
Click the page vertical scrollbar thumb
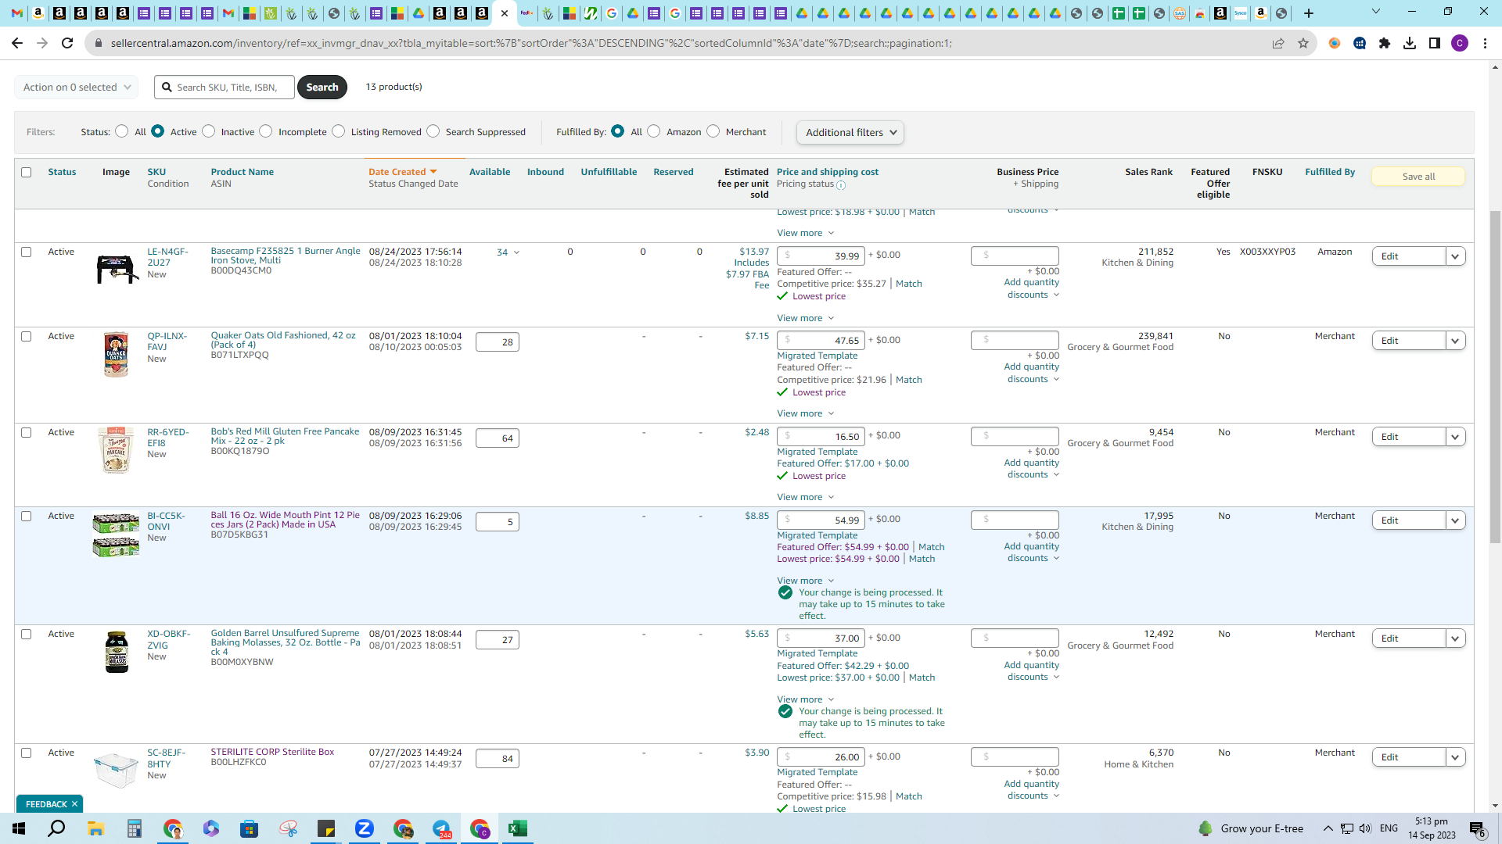coord(1496,376)
